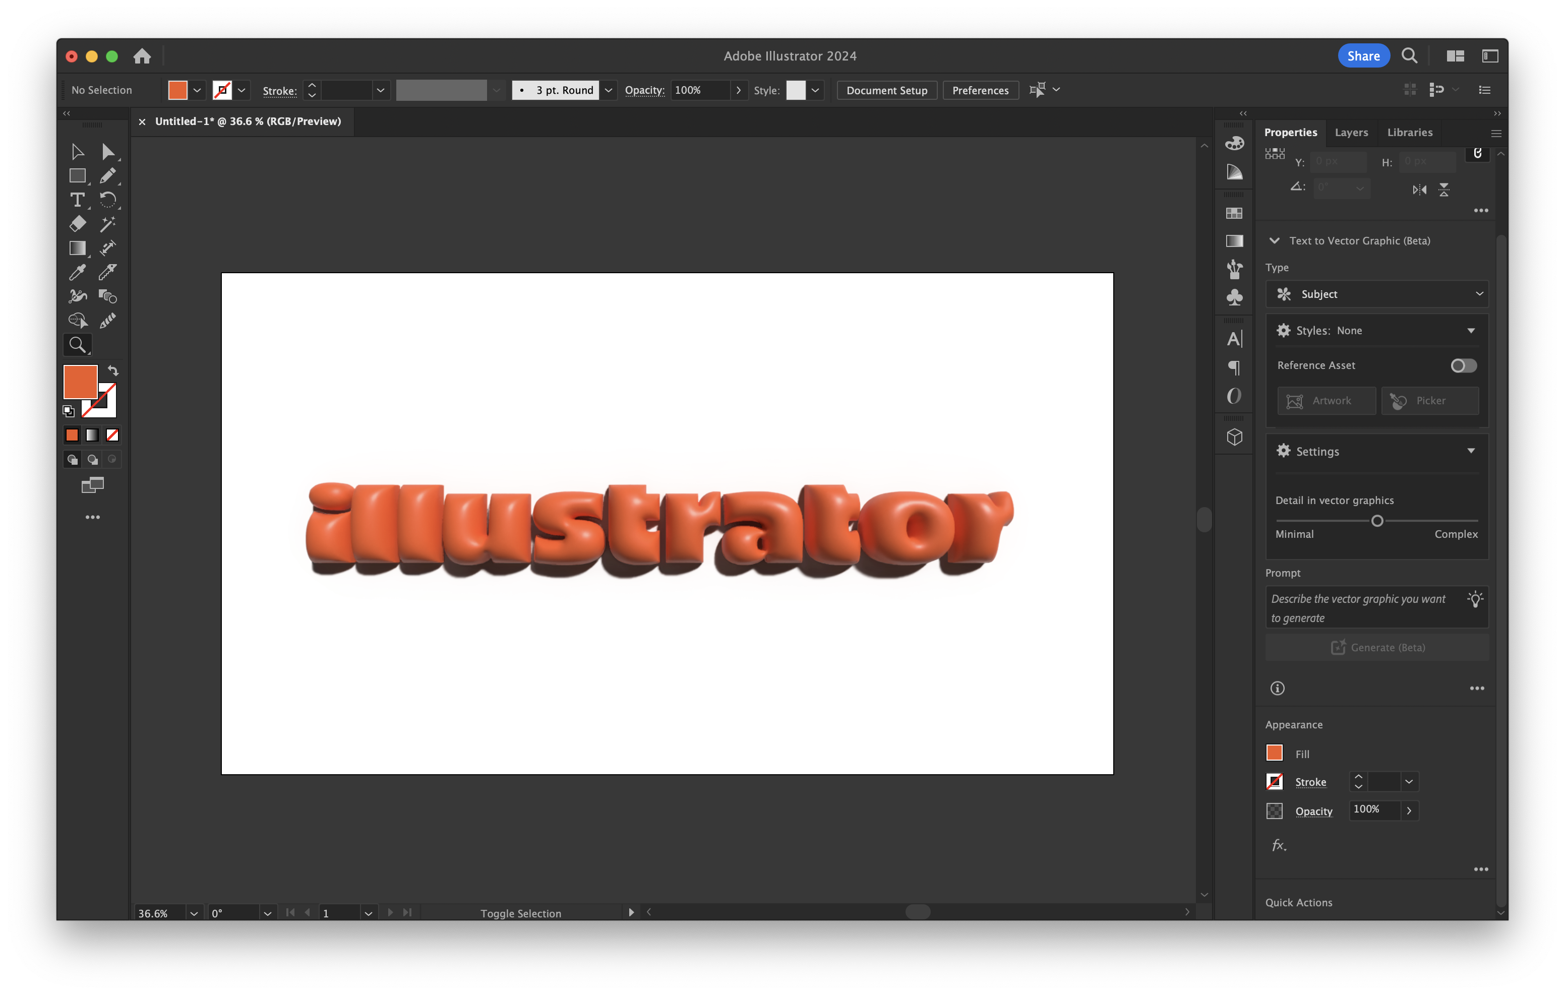Expand the Styles: None disclosure triangle
This screenshot has height=995, width=1565.
coord(1471,330)
